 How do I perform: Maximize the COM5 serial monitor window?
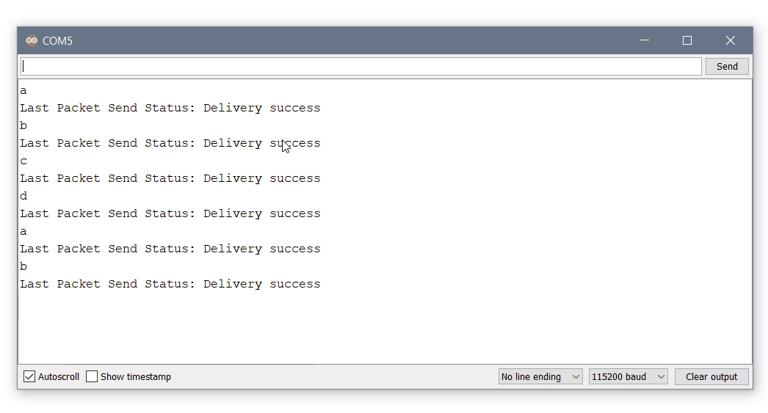[687, 40]
